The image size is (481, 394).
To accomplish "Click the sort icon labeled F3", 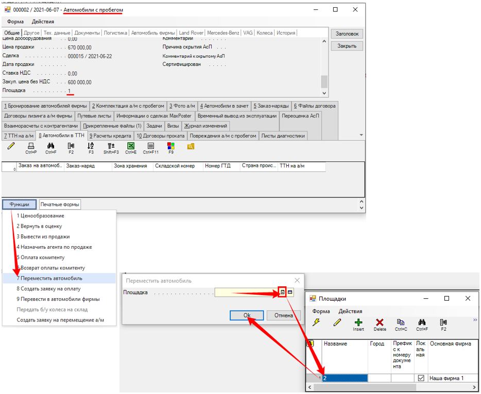I will coord(91,146).
